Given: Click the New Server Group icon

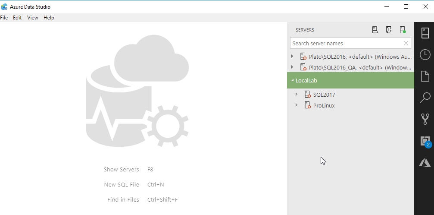Looking at the screenshot, I should pyautogui.click(x=389, y=30).
